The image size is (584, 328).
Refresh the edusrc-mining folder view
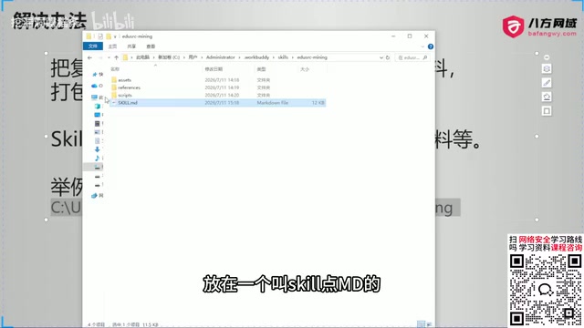[388, 57]
